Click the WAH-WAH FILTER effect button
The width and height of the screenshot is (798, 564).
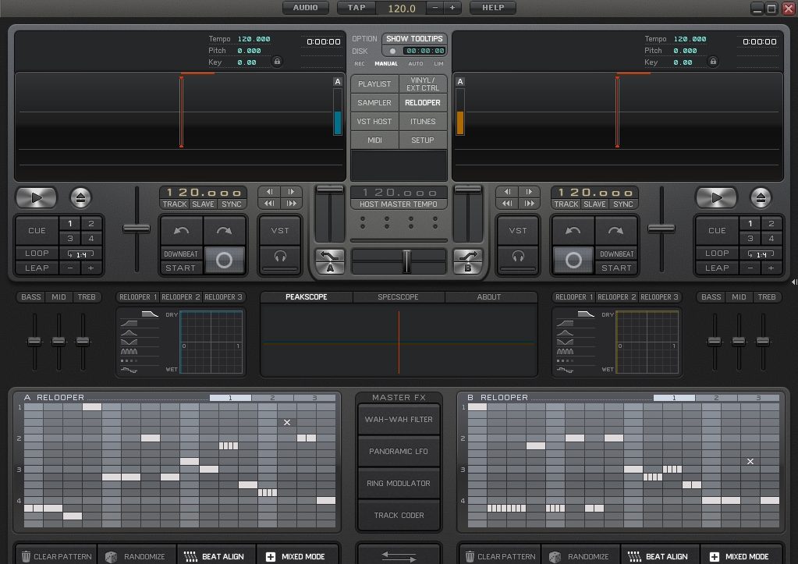pos(399,420)
